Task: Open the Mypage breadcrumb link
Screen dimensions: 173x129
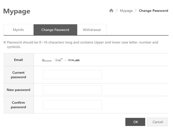Action: [126, 11]
